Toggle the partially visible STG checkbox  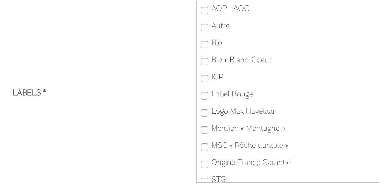204,180
